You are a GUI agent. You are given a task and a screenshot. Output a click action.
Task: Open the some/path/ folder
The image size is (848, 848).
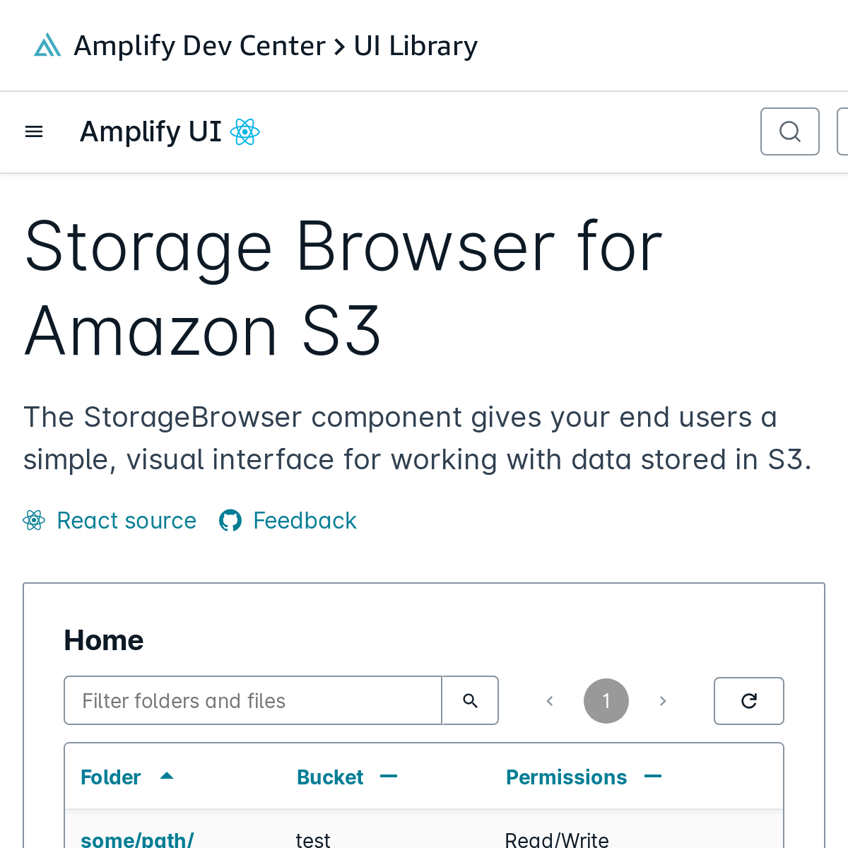click(x=137, y=840)
